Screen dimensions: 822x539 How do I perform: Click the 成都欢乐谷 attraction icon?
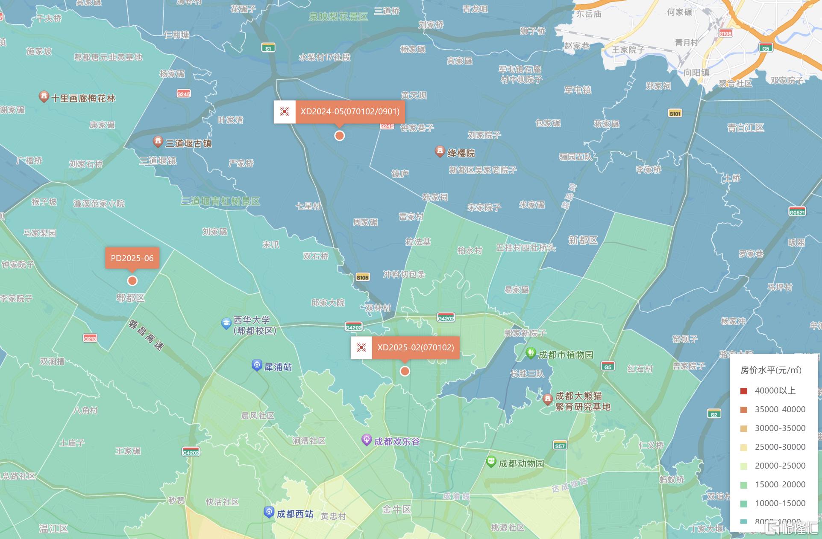tap(366, 440)
